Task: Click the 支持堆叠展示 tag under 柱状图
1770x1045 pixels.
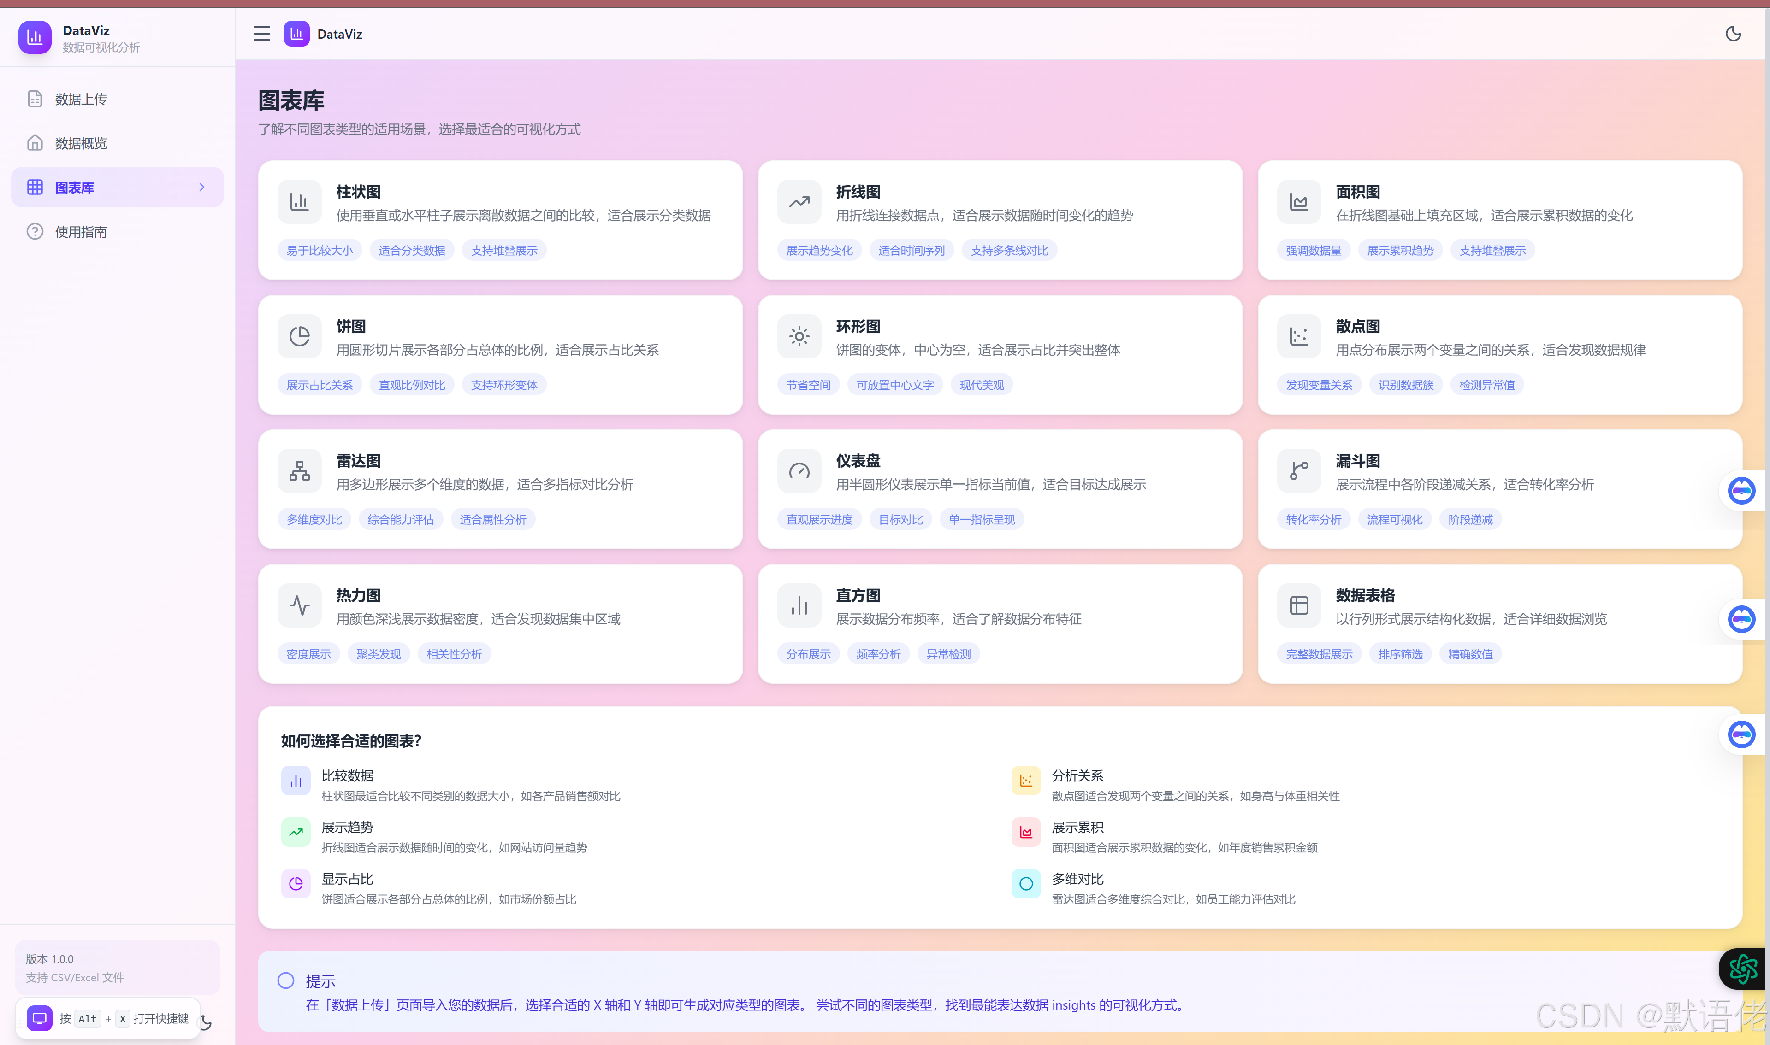Action: (504, 251)
